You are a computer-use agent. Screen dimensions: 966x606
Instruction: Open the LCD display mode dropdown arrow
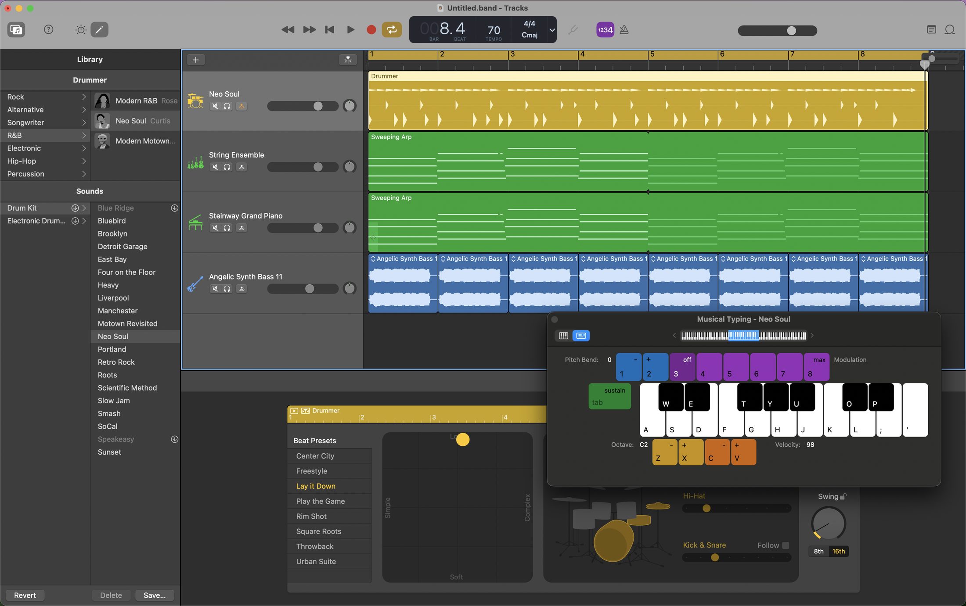click(x=552, y=30)
